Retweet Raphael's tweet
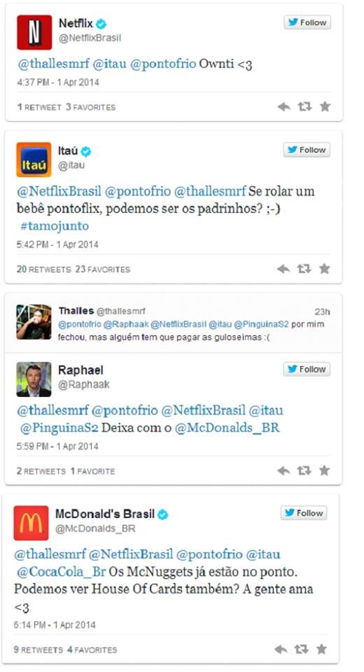This screenshot has height=672, width=364. click(x=304, y=470)
